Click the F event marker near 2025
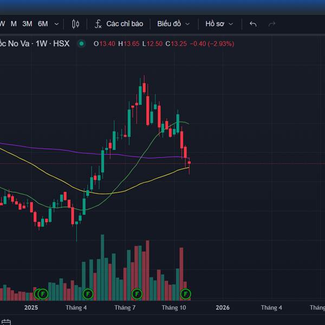Viewport: 325px width, 325px height. [43, 294]
